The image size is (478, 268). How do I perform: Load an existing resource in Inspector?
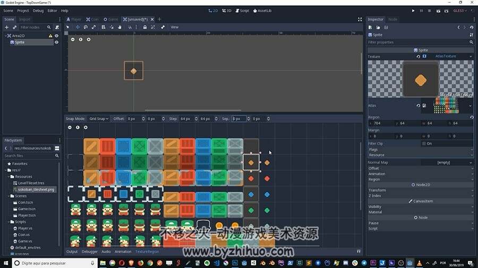coord(378,28)
